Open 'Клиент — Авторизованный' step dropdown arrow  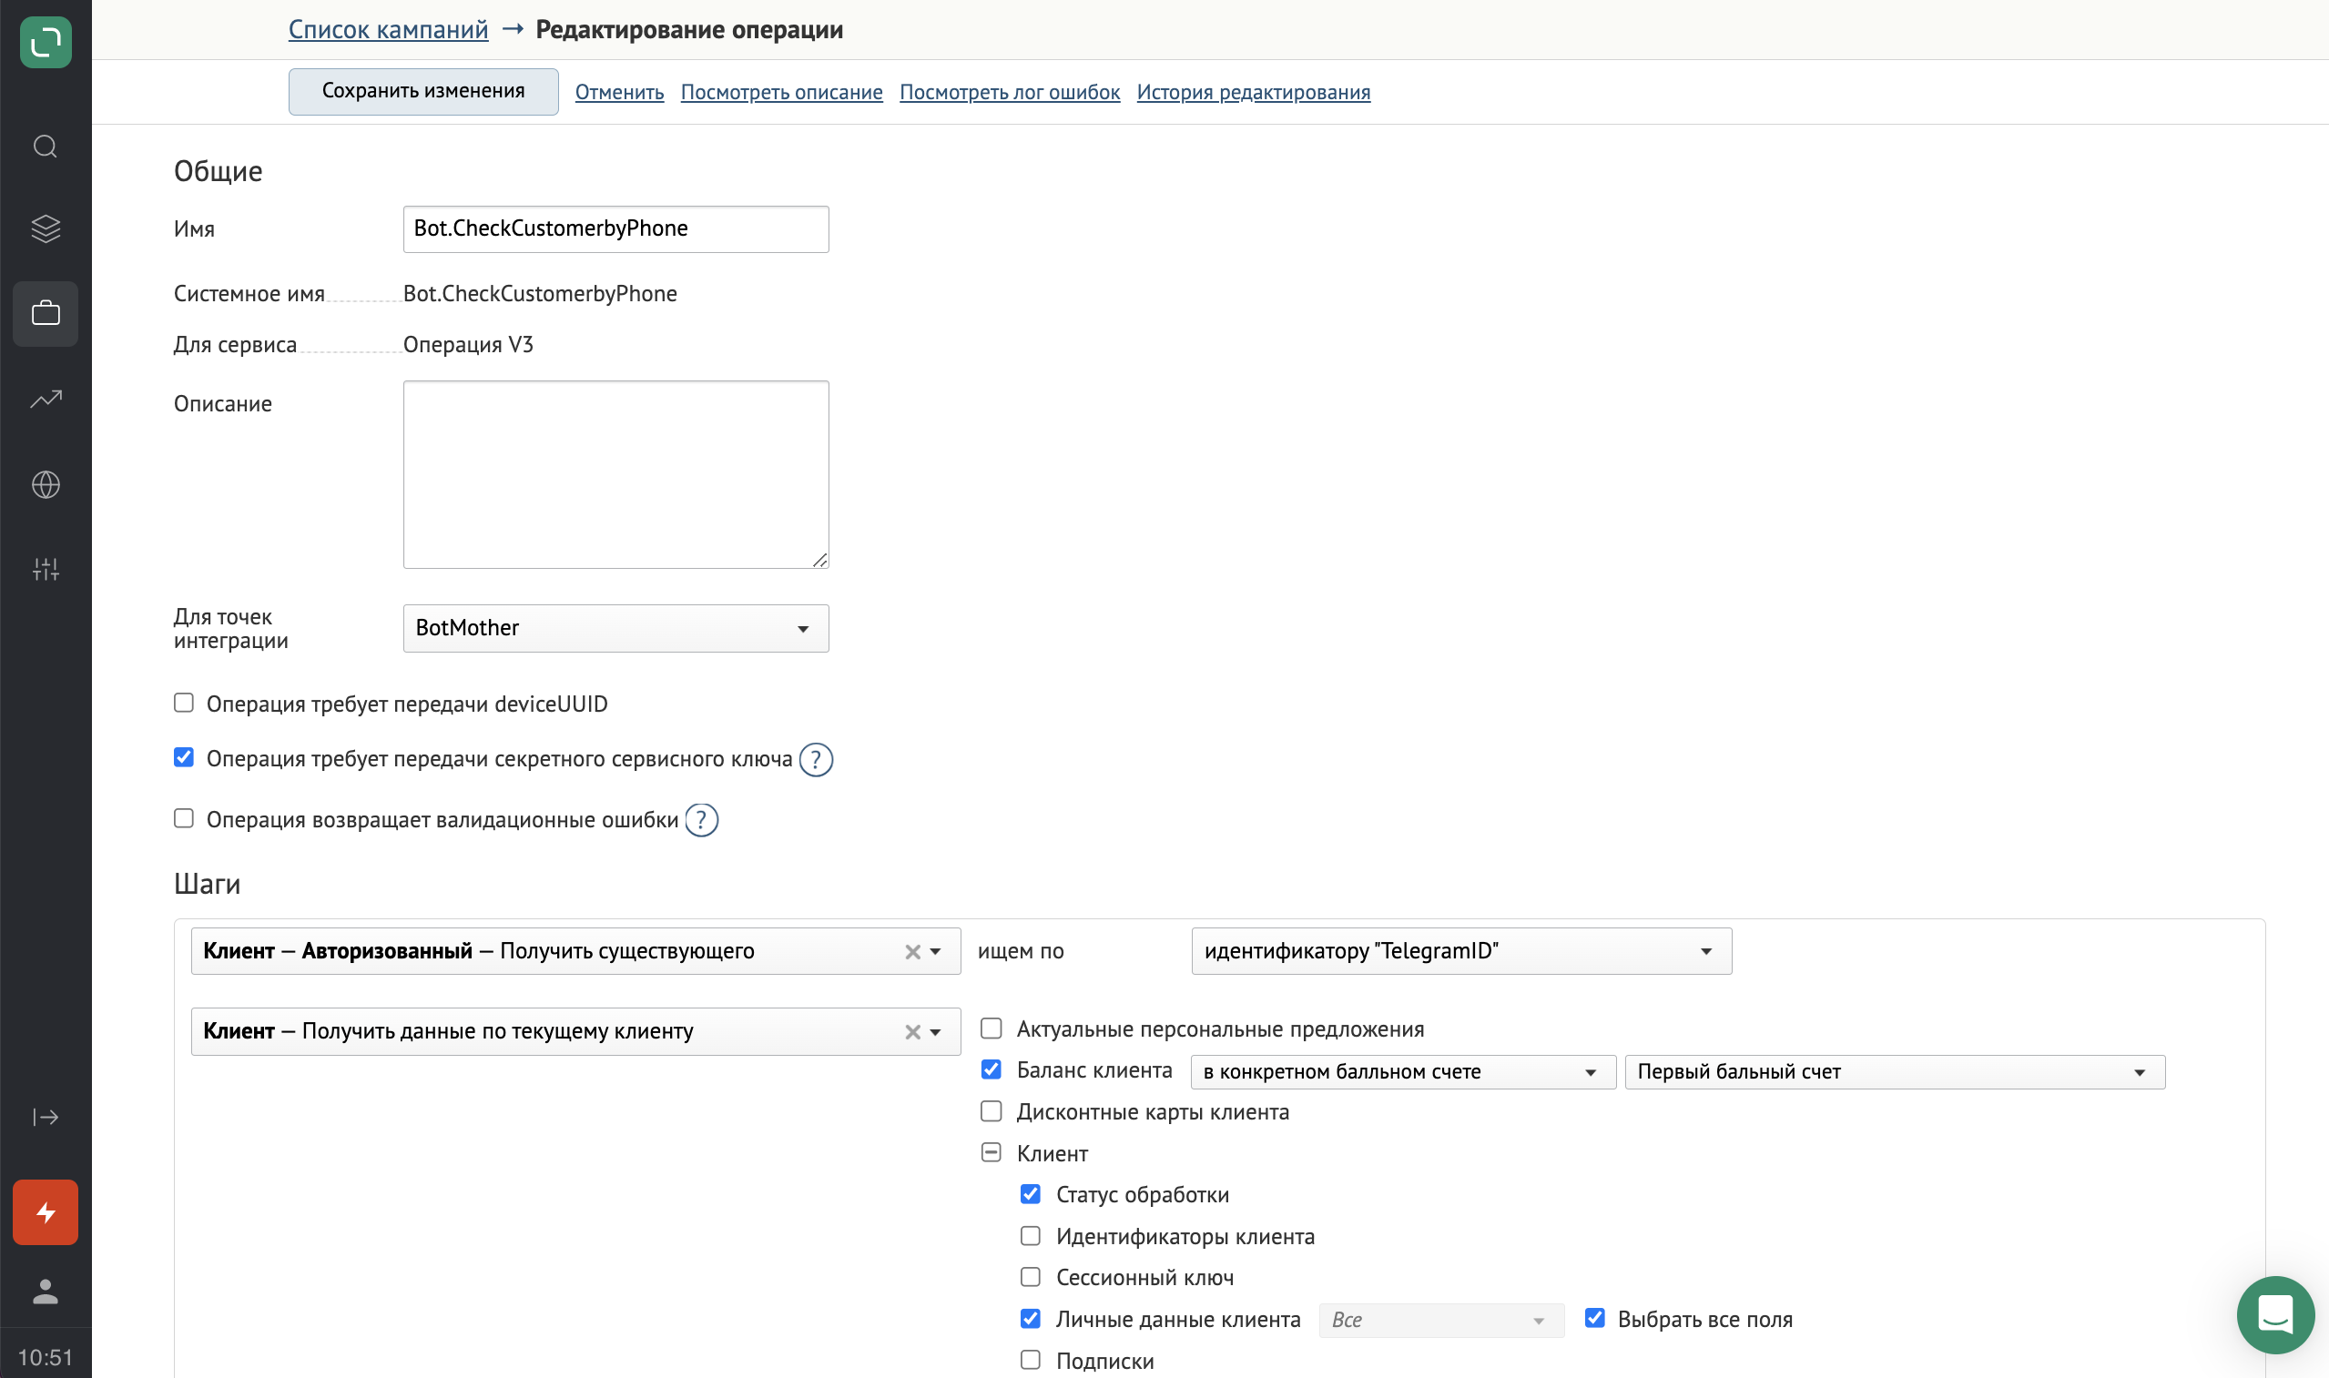935,952
